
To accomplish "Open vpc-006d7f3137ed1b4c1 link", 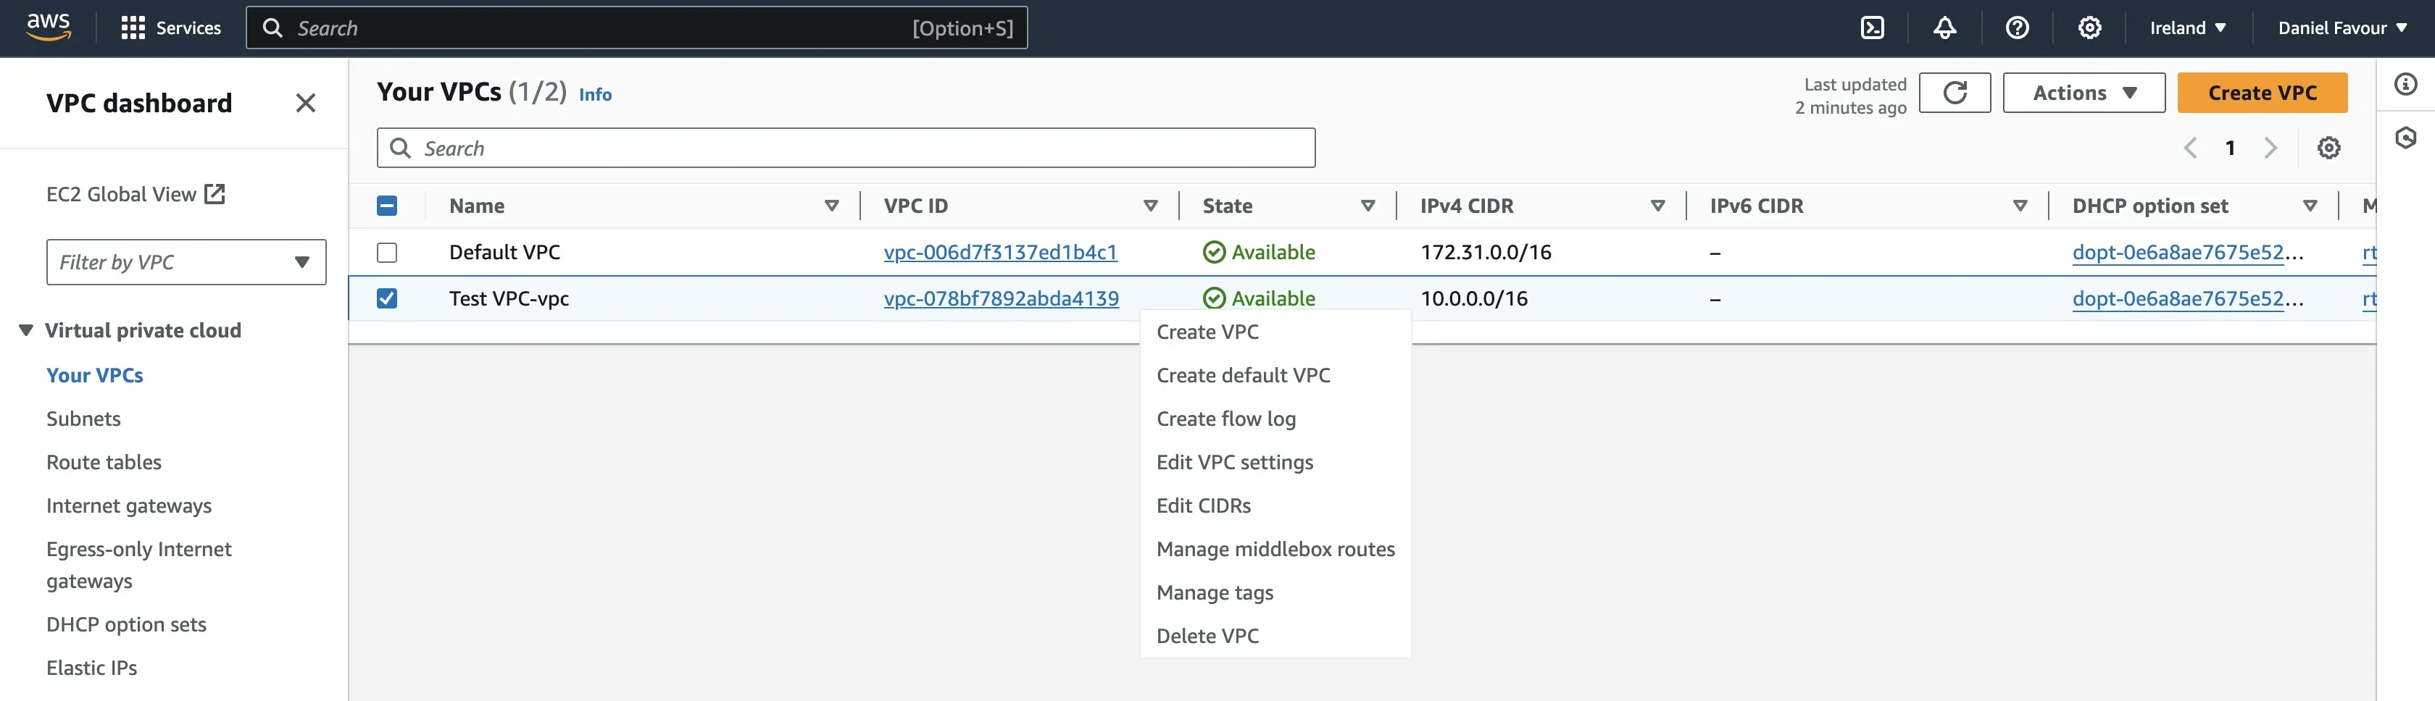I will pyautogui.click(x=1000, y=252).
